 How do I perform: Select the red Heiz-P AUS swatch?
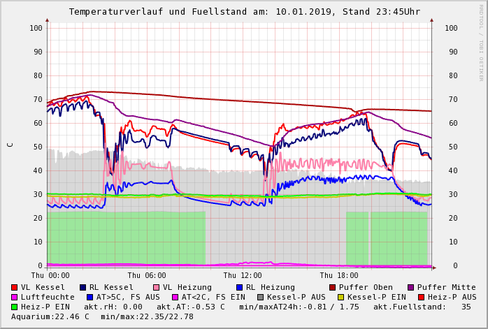[x=420, y=298]
